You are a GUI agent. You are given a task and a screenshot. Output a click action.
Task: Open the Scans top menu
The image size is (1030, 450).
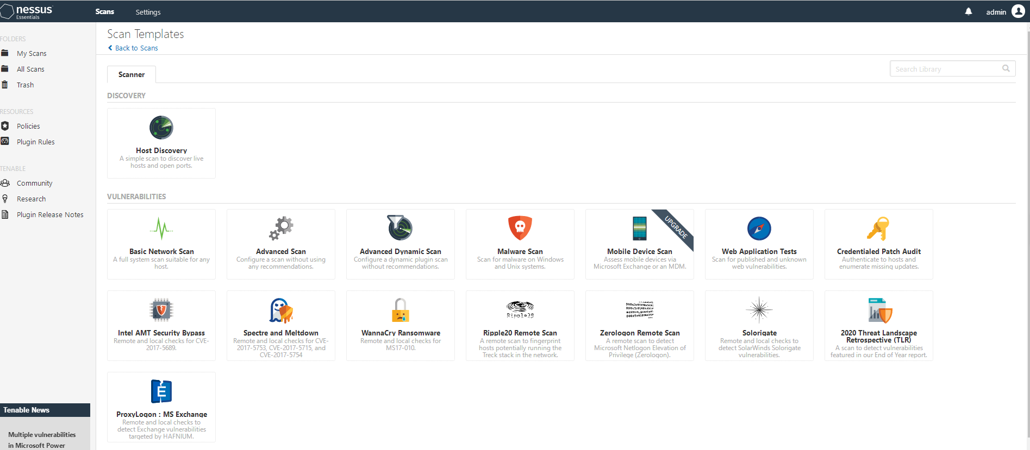point(105,11)
